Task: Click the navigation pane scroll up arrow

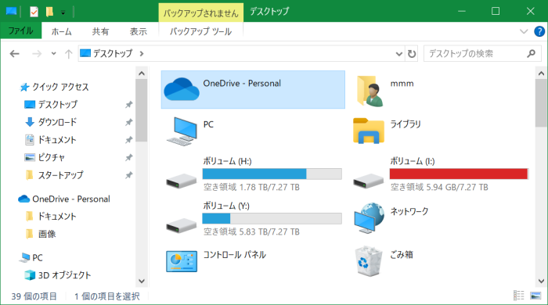Action: [x=142, y=74]
